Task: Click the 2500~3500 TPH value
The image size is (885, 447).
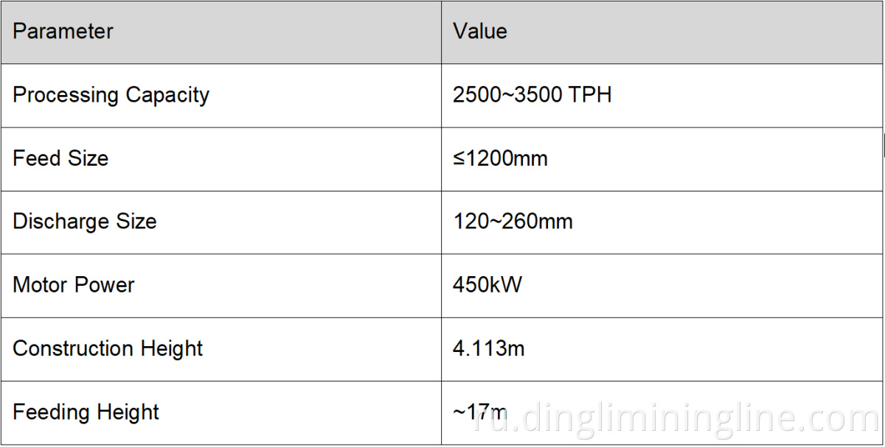Action: click(532, 95)
